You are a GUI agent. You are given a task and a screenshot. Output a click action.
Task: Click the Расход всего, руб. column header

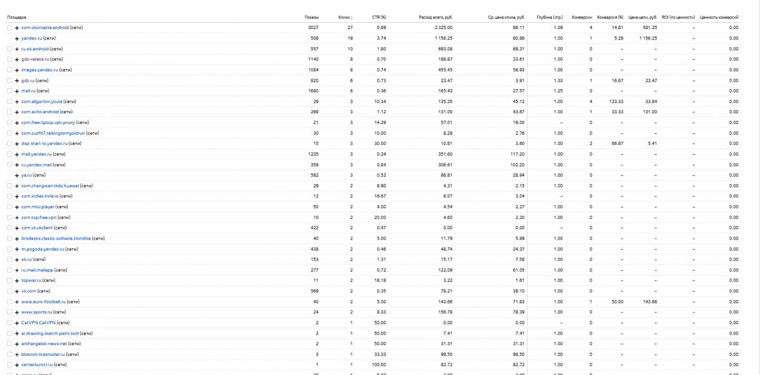pyautogui.click(x=436, y=18)
